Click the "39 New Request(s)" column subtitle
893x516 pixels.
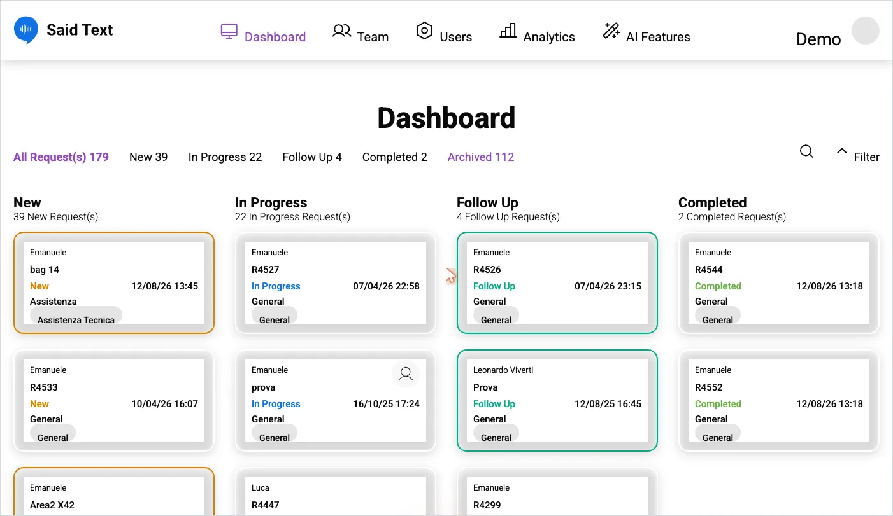click(56, 217)
